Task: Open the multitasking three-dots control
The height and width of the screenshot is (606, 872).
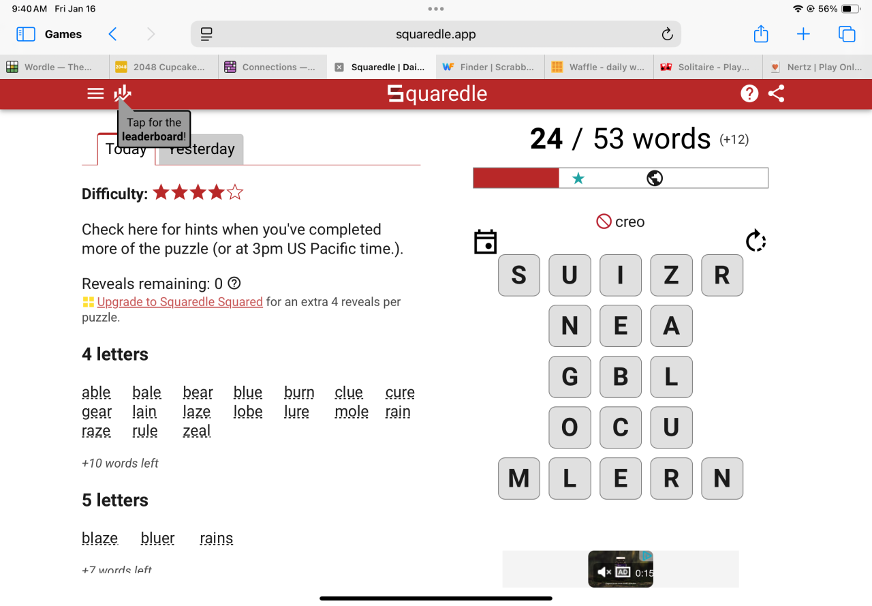Action: [x=436, y=9]
